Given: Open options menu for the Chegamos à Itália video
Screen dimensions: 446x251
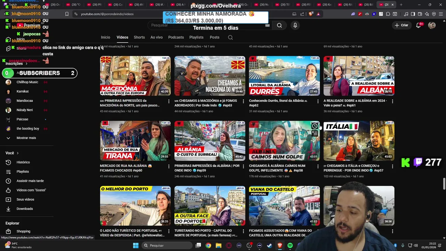Looking at the screenshot, I should 392,167.
